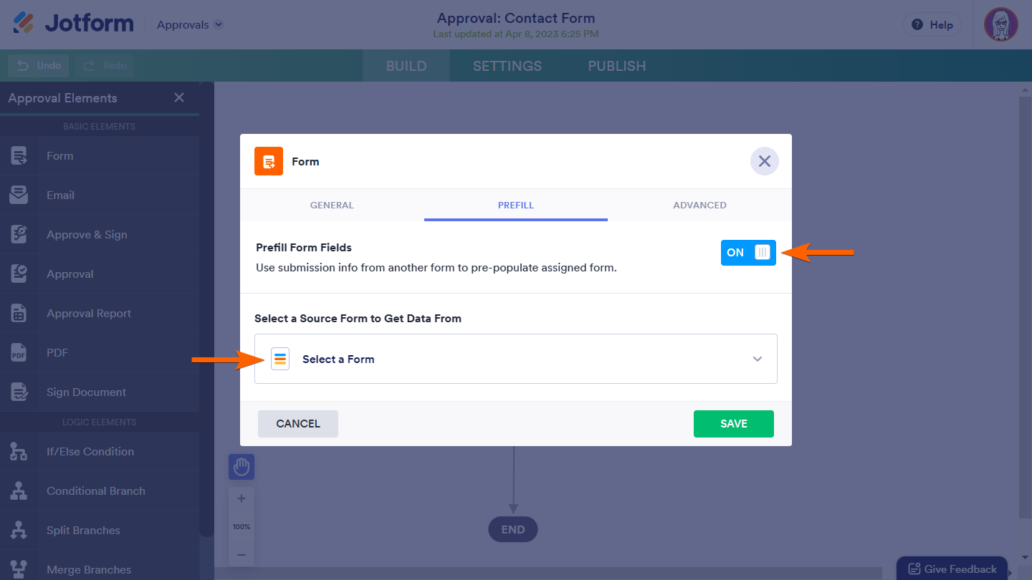
Task: Close the Form dialog
Action: (x=764, y=162)
